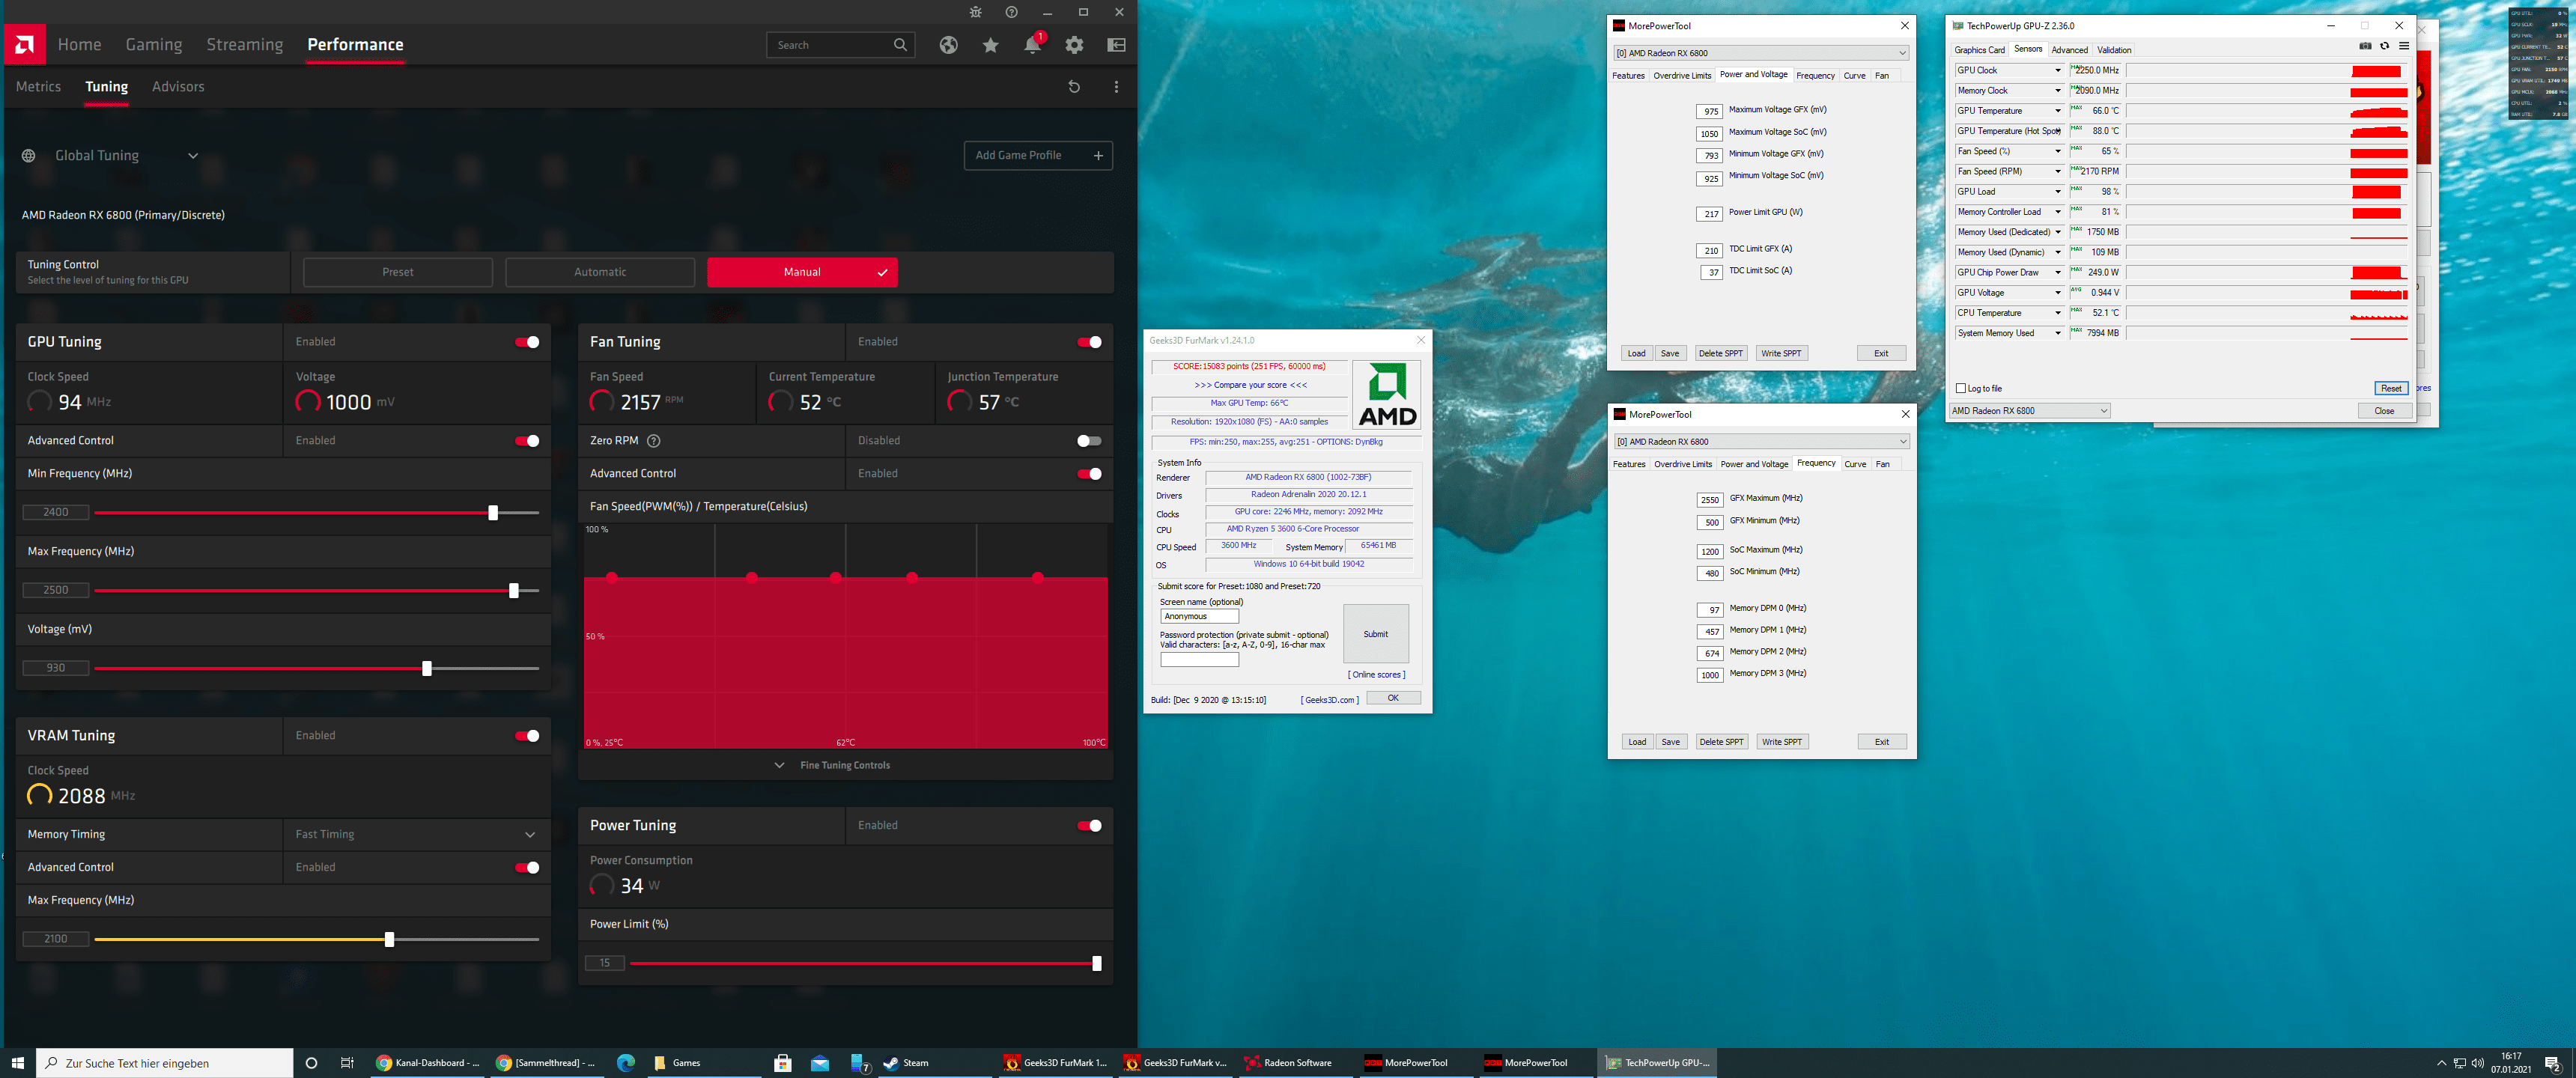Switch to Gaming tab in Radeon Software
The width and height of the screenshot is (2576, 1078).
coord(154,45)
